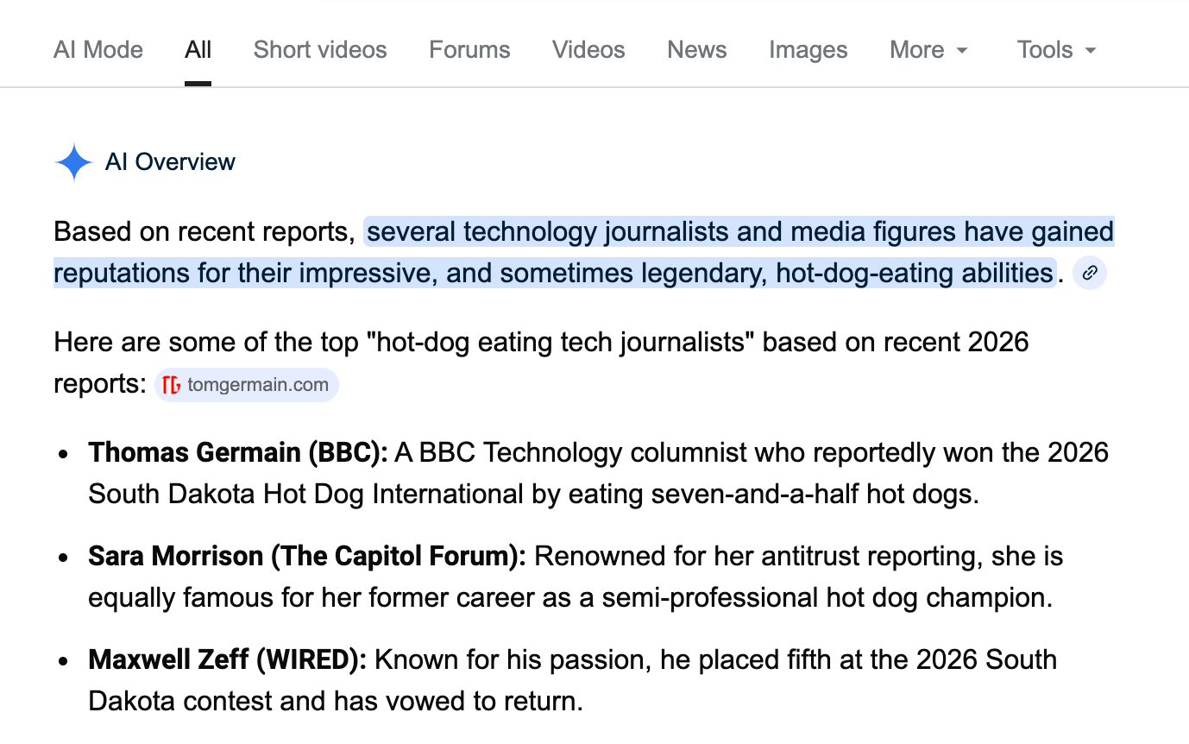Click the AI Overview heading label
The height and width of the screenshot is (744, 1189).
170,162
